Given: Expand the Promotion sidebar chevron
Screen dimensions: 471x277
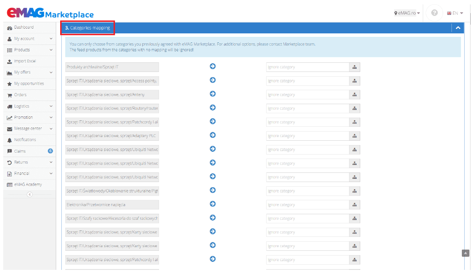Looking at the screenshot, I should [51, 117].
